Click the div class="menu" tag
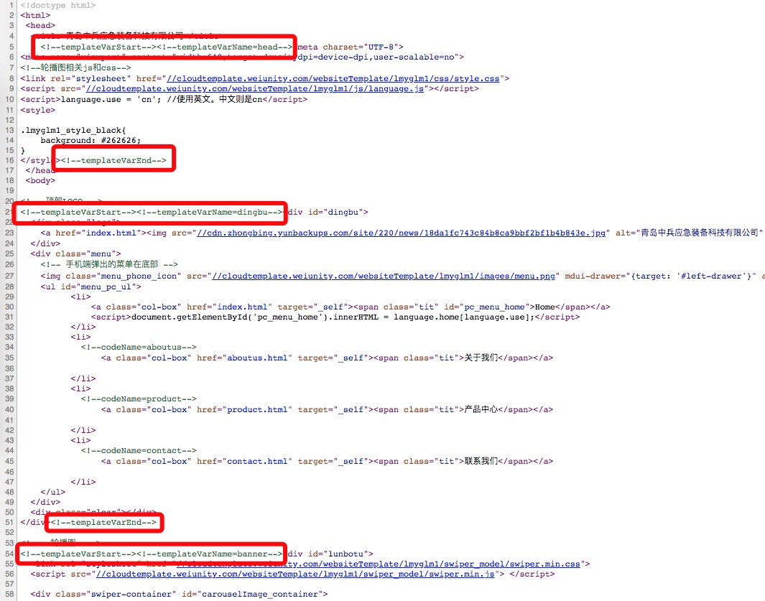The height and width of the screenshot is (601, 765). (x=75, y=254)
